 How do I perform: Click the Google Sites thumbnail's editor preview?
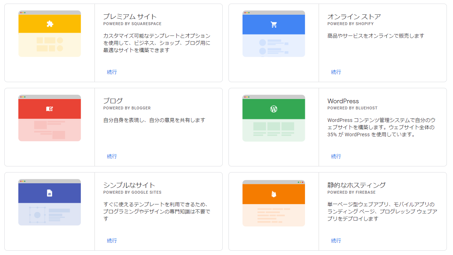[x=50, y=214]
